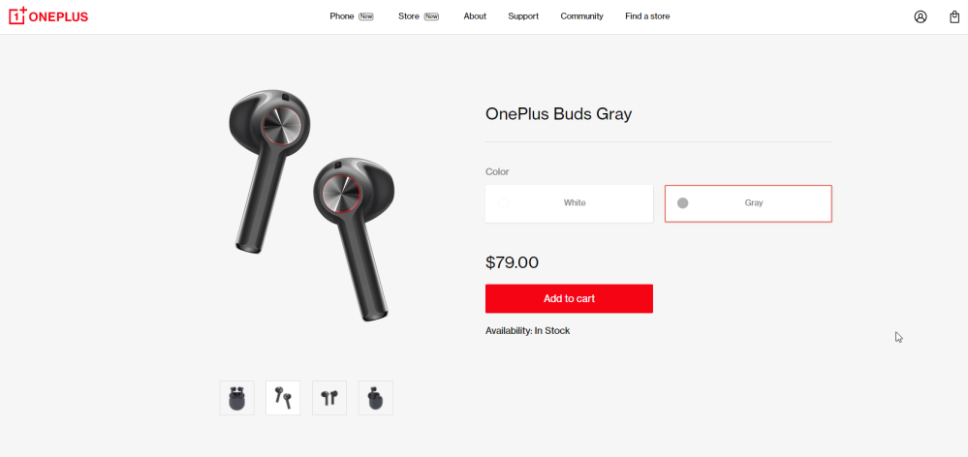Open the Support menu item

click(523, 16)
